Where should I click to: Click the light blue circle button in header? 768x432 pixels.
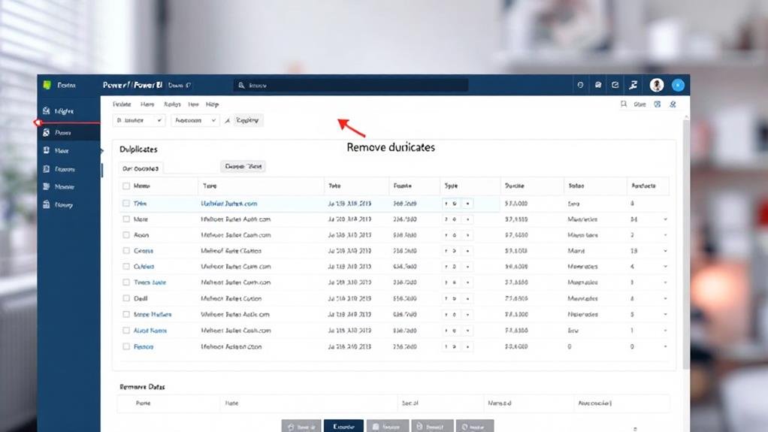click(678, 85)
